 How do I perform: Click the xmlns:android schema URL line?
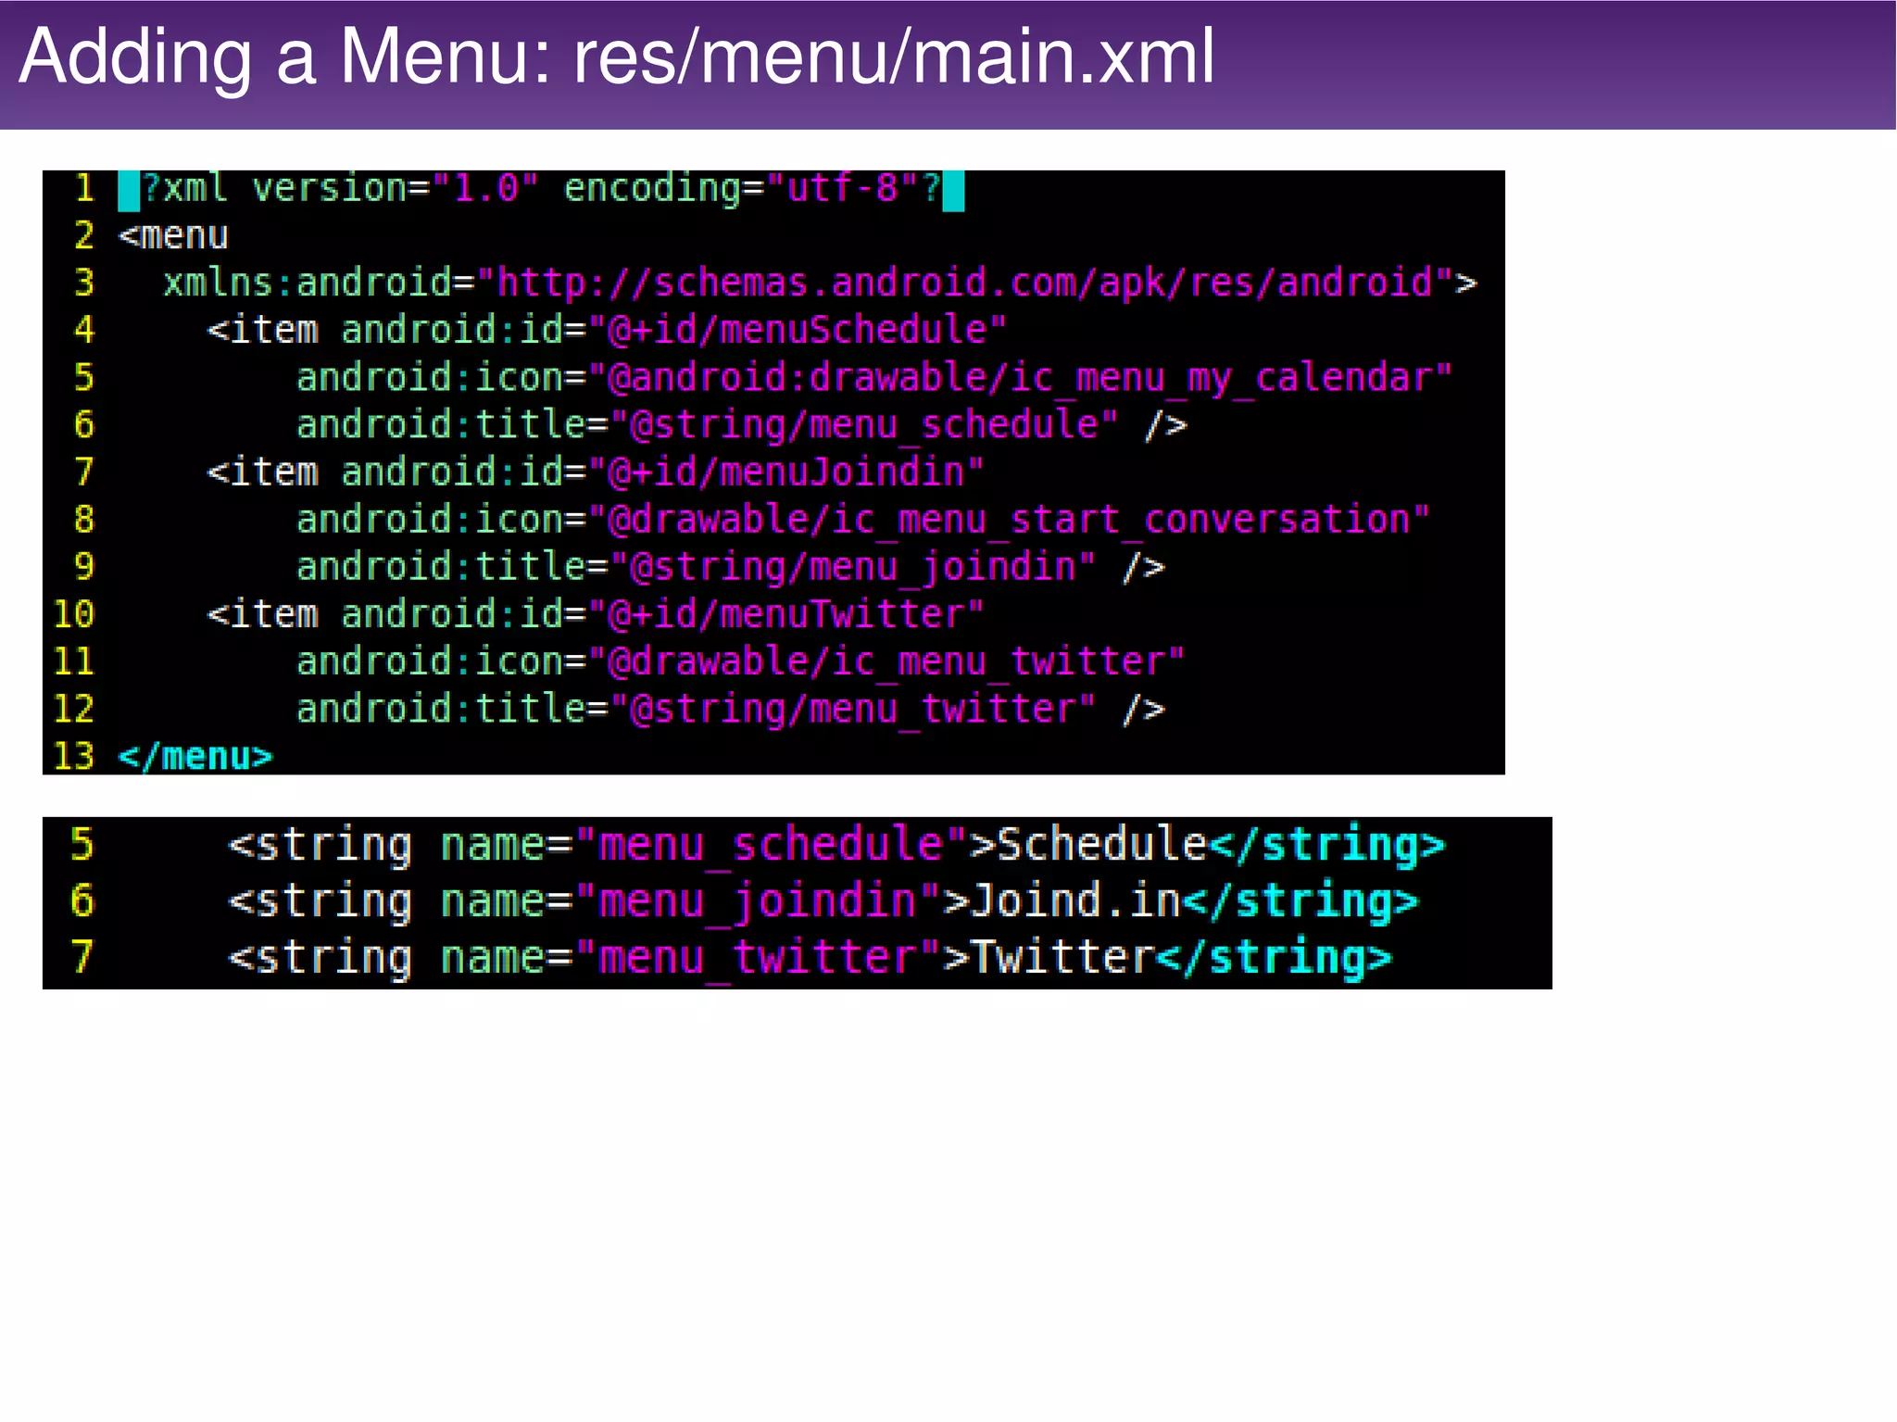820,283
